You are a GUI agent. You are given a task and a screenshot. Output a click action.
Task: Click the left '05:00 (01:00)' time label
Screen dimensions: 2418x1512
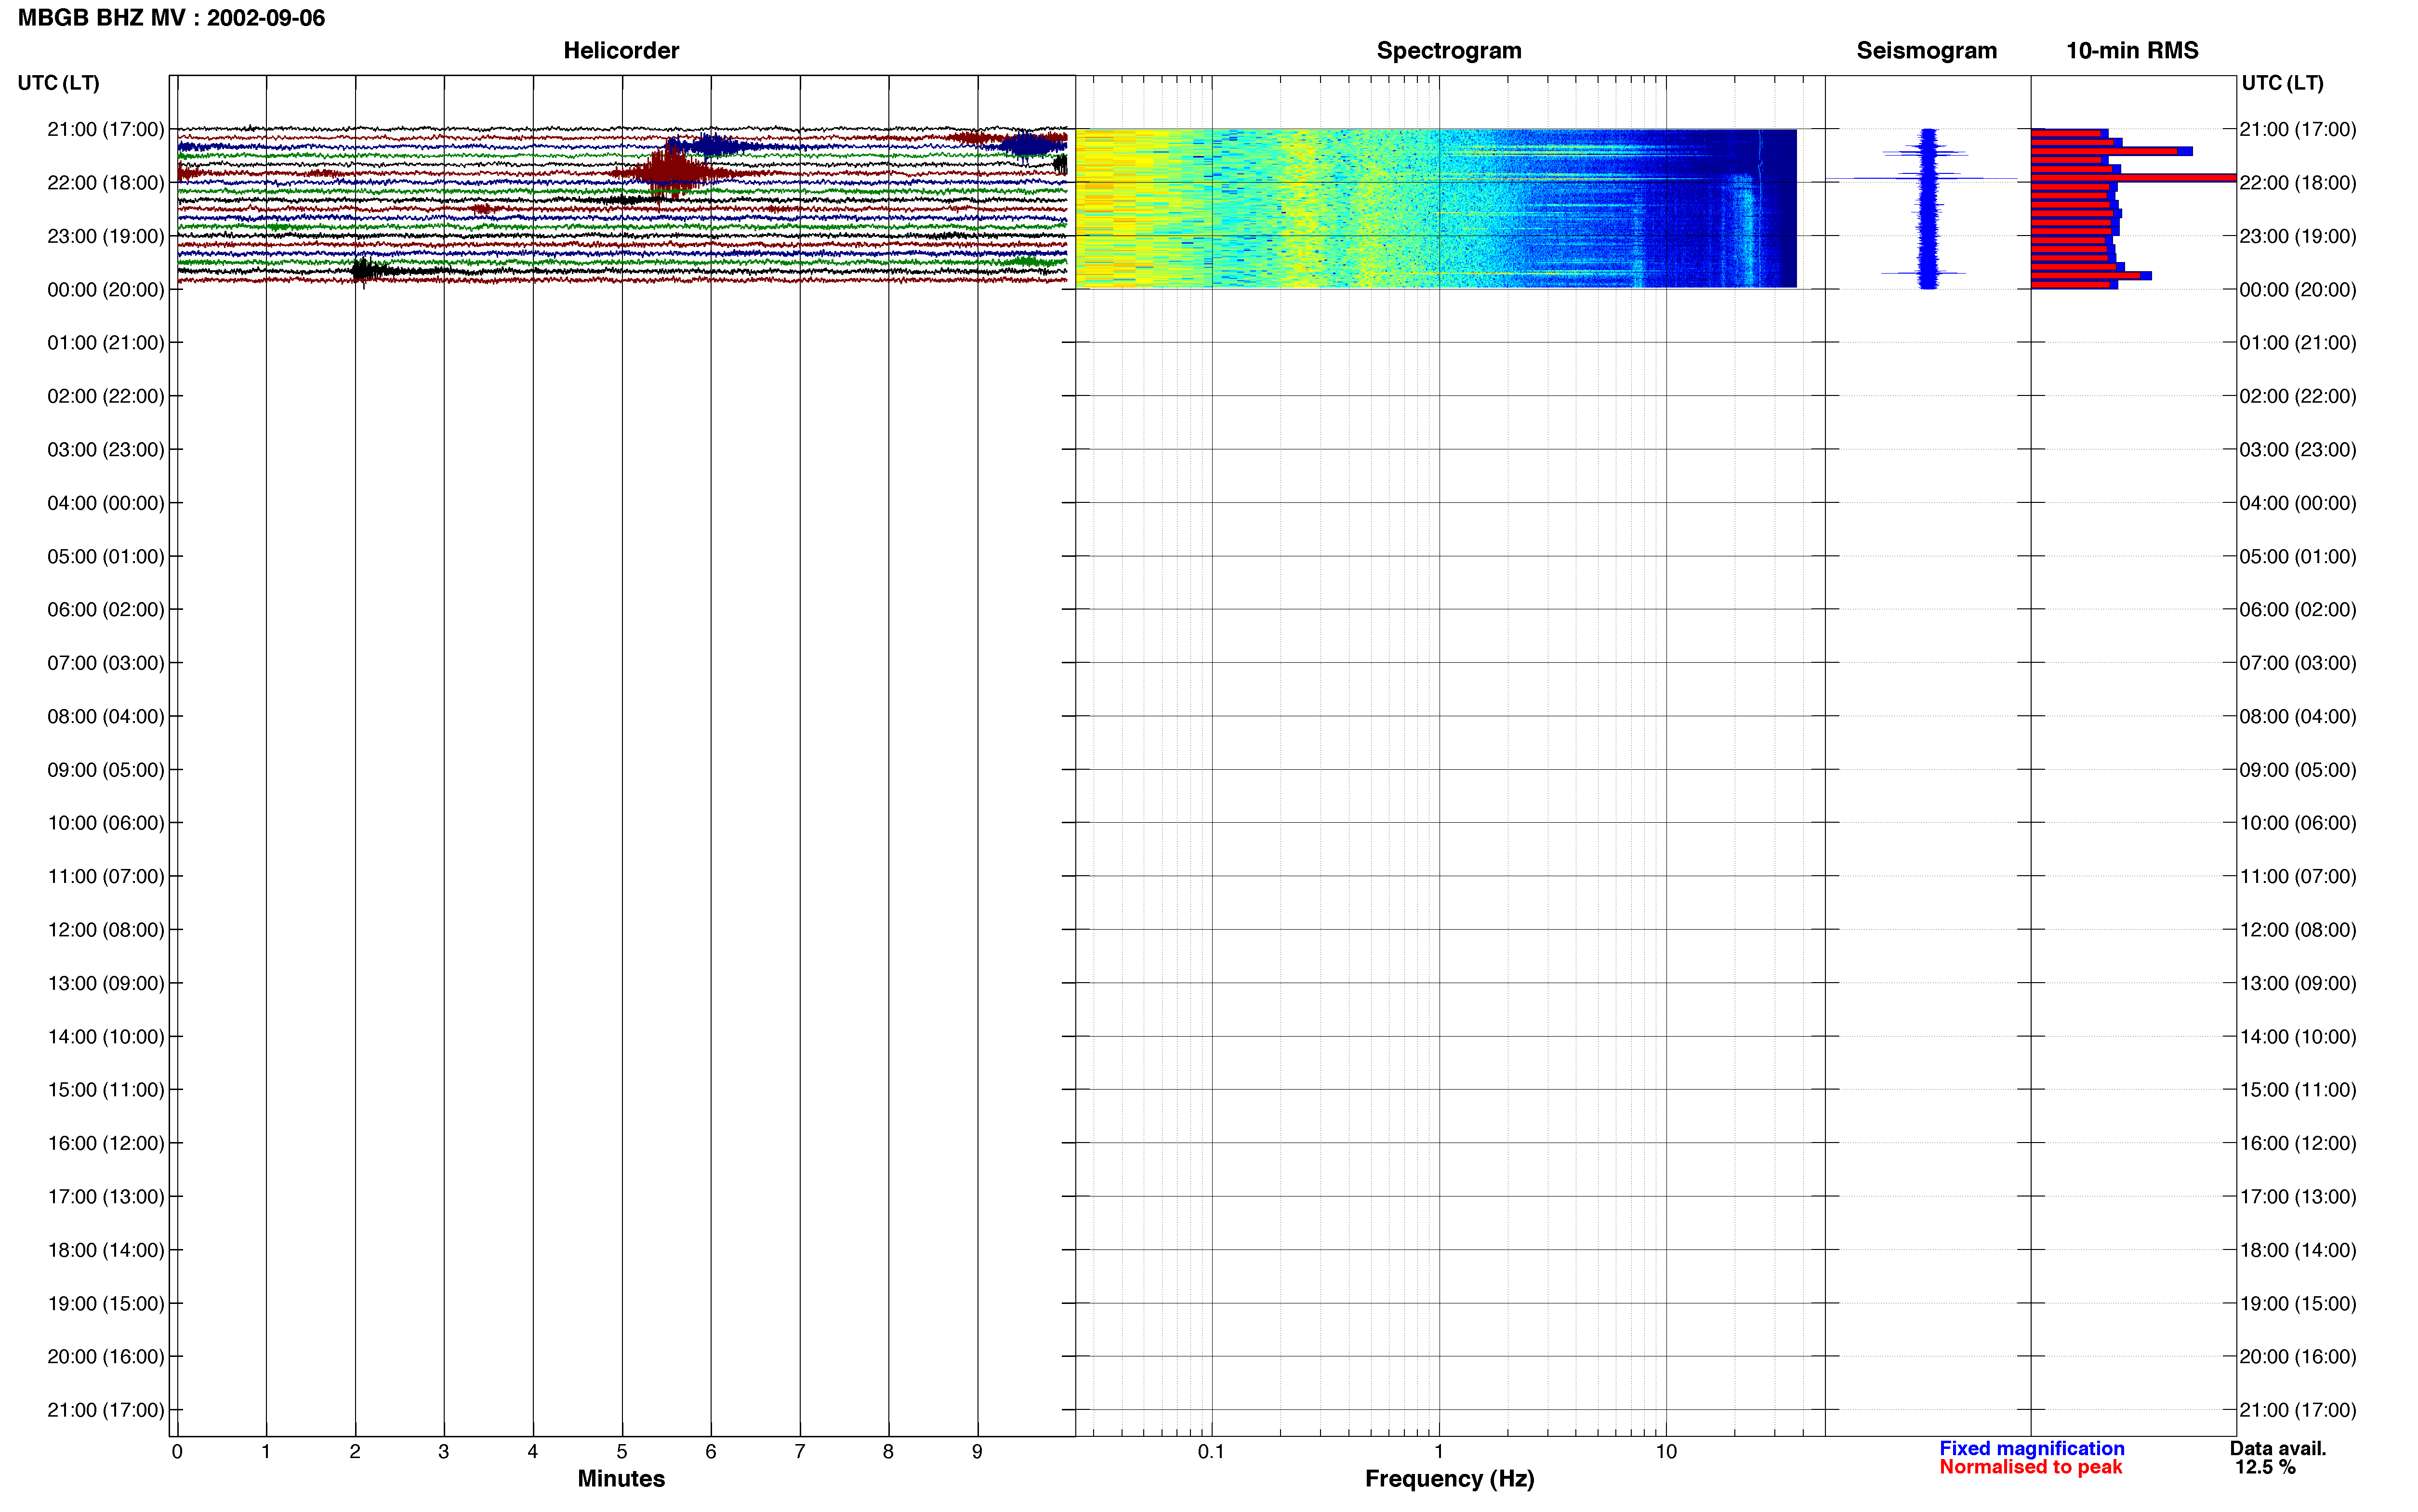pos(105,556)
